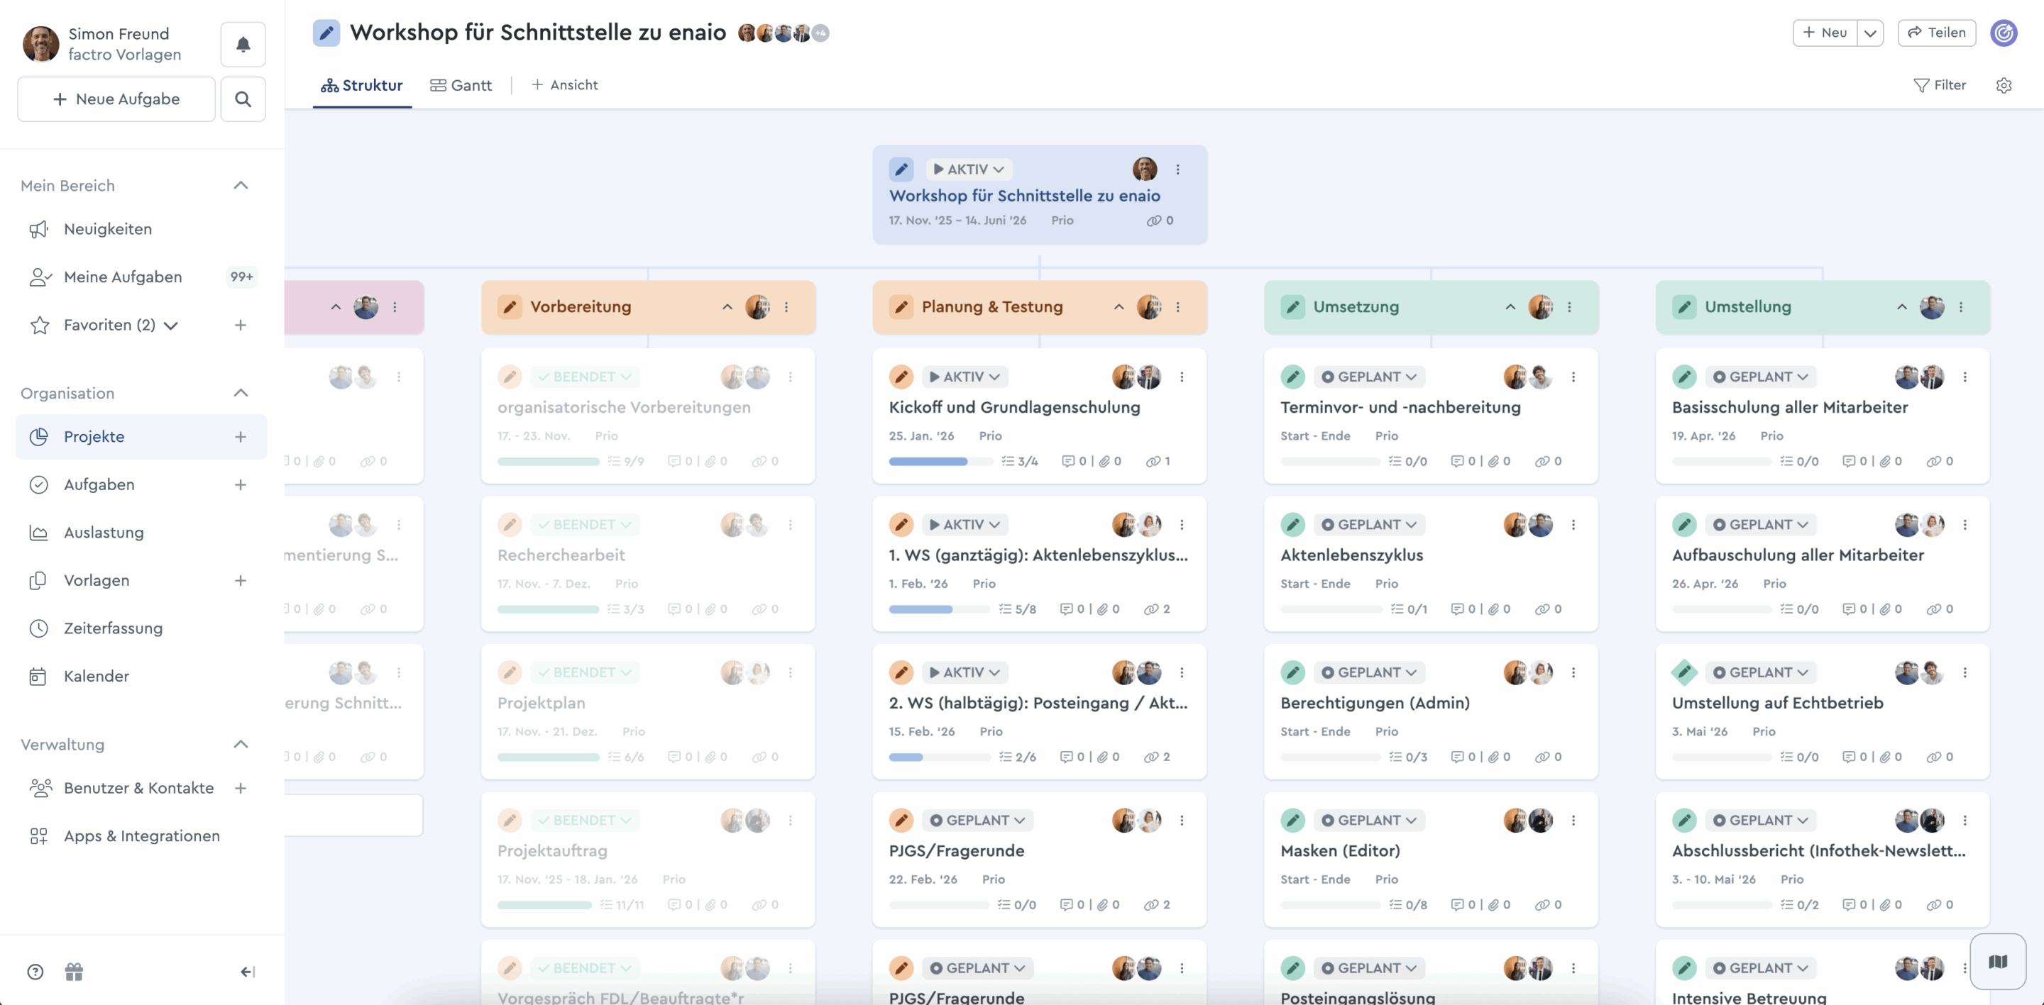This screenshot has height=1005, width=2044.
Task: Open the view settings gear icon
Action: (x=2004, y=86)
